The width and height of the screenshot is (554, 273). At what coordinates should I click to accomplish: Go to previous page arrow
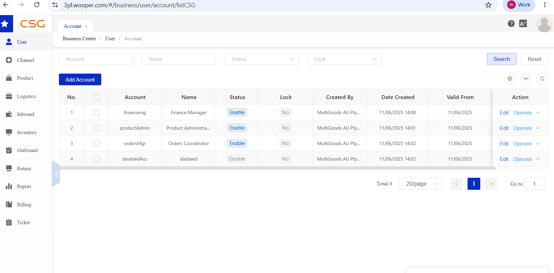click(456, 184)
